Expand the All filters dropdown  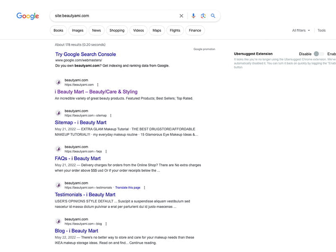coord(301,31)
